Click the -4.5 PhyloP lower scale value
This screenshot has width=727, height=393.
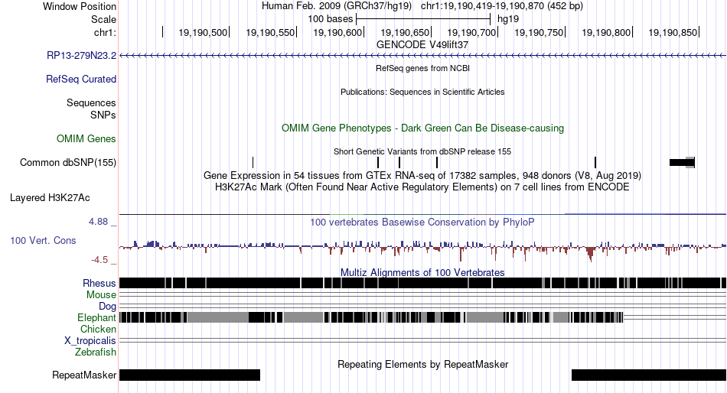coord(99,260)
